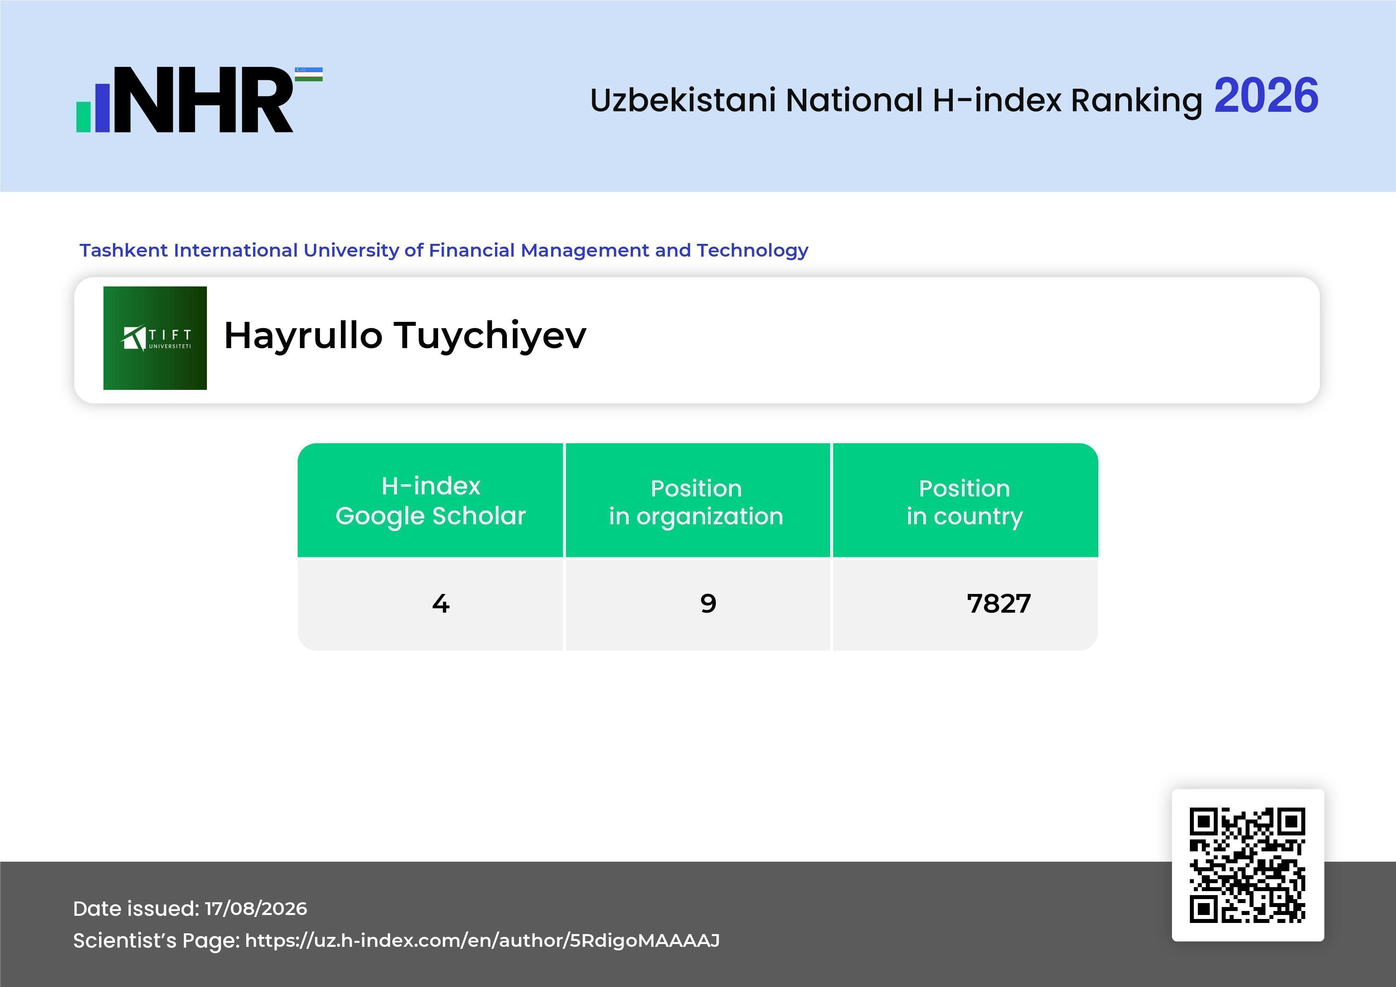Click the 'Date issued: 17/08/2026' text
Viewport: 1396px width, 987px height.
pyautogui.click(x=190, y=909)
